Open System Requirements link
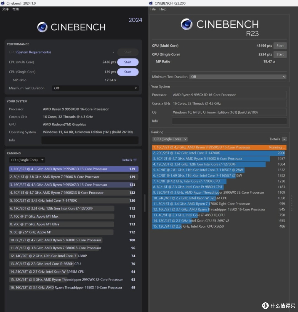This screenshot has height=312, width=298. click(33, 52)
